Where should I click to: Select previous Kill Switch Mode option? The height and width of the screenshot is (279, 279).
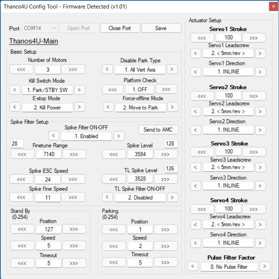[15, 90]
